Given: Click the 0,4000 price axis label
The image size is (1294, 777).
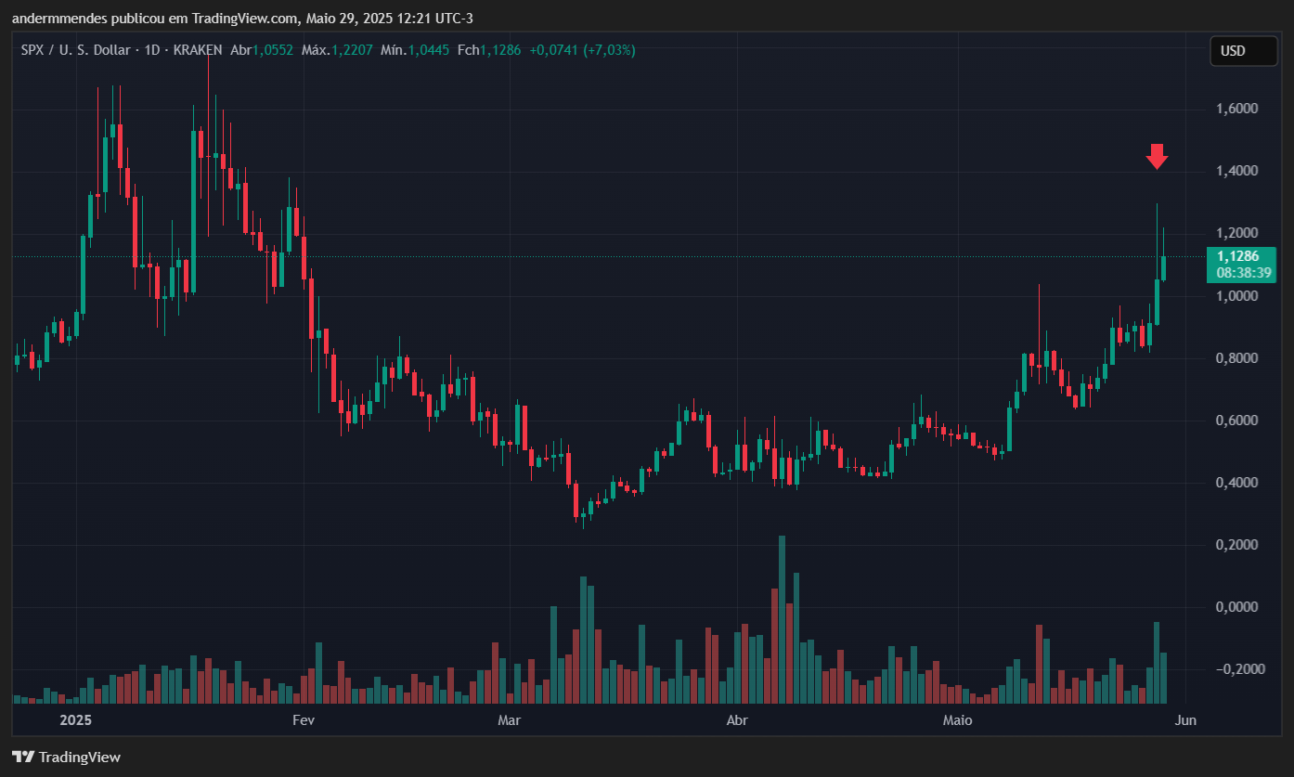Looking at the screenshot, I should (x=1236, y=483).
